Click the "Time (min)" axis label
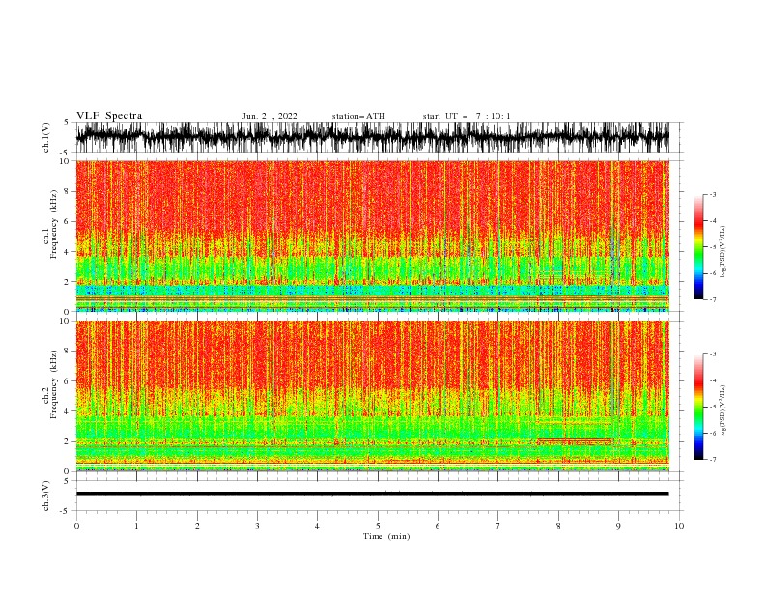Screen dimensions: 765x591 pyautogui.click(x=386, y=536)
